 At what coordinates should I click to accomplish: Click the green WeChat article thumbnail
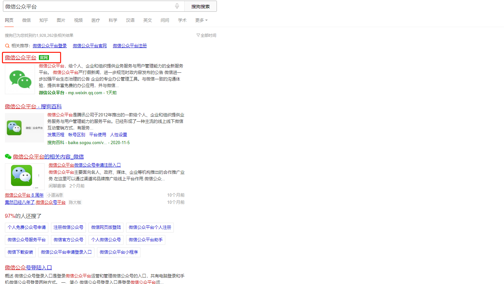tap(25, 176)
